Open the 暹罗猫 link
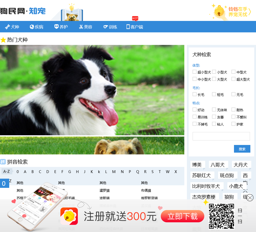Screen dimensions: 256x232 coord(105,190)
